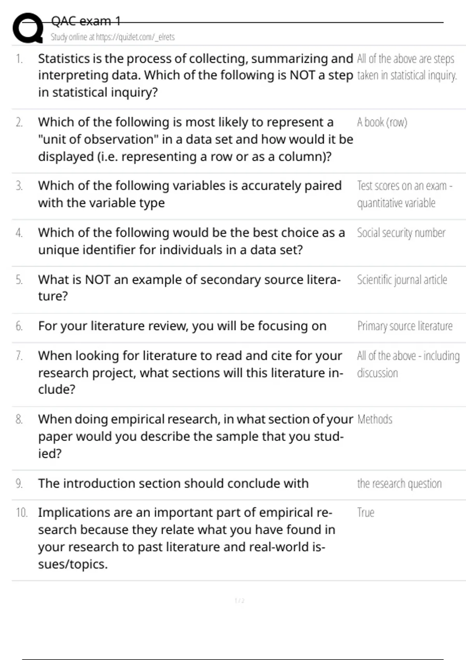This screenshot has height=660, width=466.
Task: Click the "Primary source literature" answer
Action: click(405, 326)
